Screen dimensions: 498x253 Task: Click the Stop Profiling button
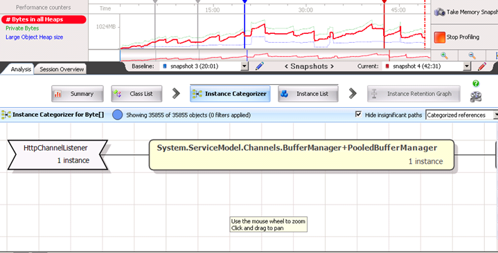(456, 37)
